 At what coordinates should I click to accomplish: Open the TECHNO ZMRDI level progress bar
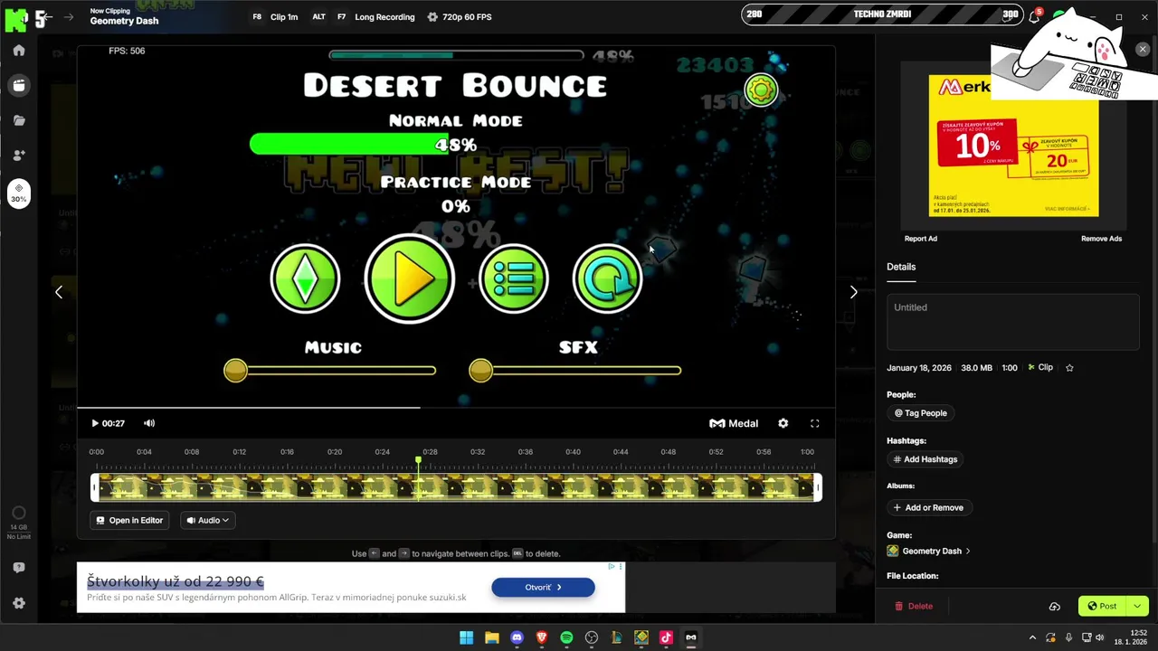[881, 14]
